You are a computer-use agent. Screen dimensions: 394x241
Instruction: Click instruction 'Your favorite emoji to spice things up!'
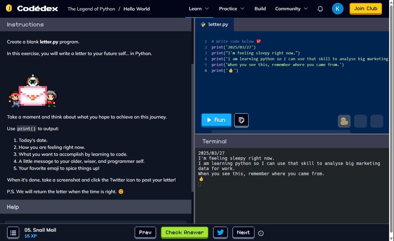click(x=59, y=168)
